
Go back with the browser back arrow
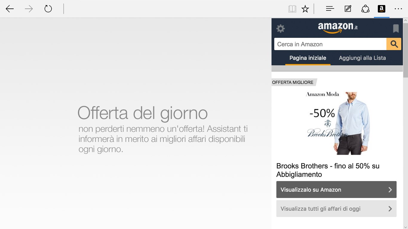(10, 9)
